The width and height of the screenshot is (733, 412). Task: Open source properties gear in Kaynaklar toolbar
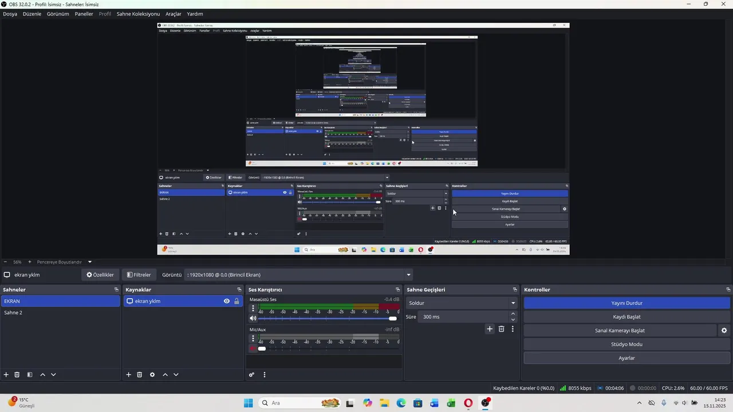point(152,375)
